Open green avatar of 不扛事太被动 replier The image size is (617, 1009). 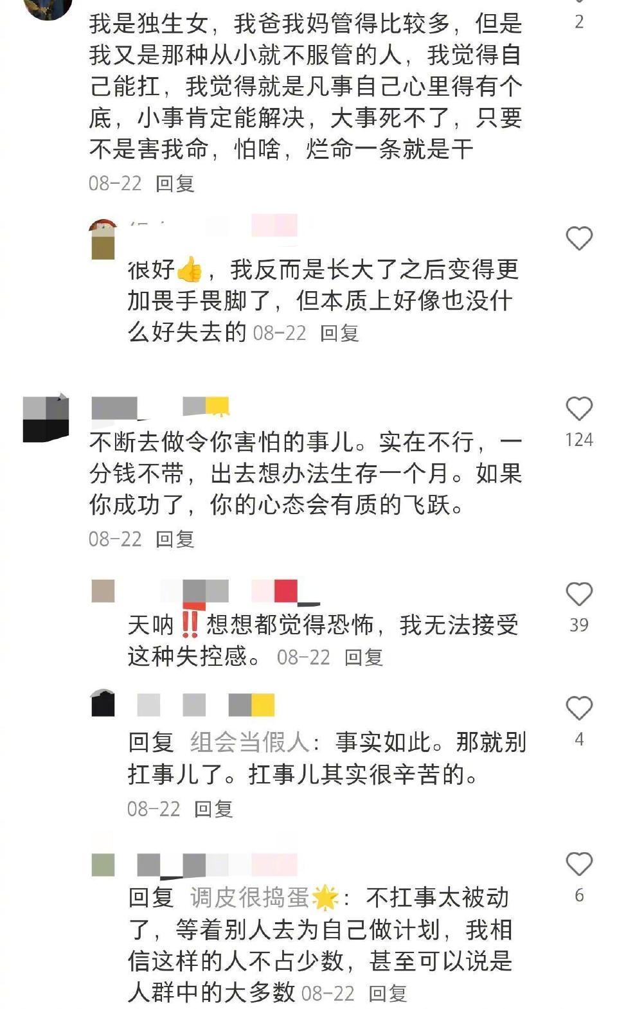click(103, 865)
